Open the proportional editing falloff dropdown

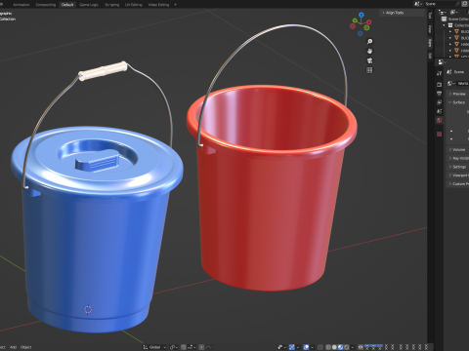click(x=209, y=347)
